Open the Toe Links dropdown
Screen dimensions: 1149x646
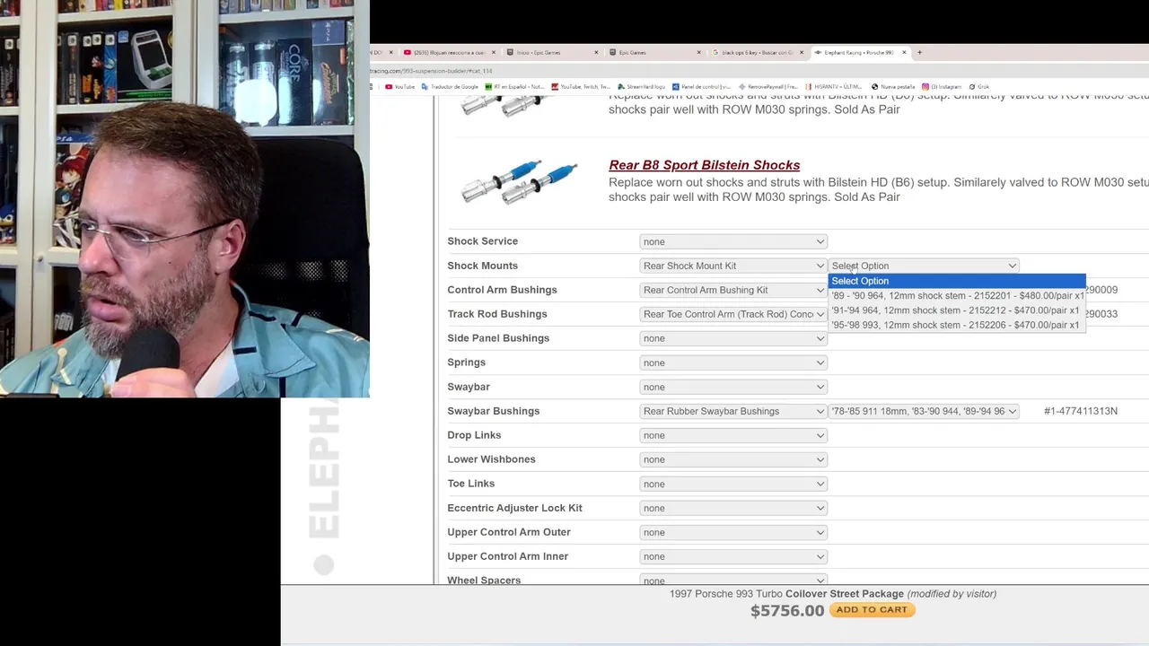coord(732,484)
